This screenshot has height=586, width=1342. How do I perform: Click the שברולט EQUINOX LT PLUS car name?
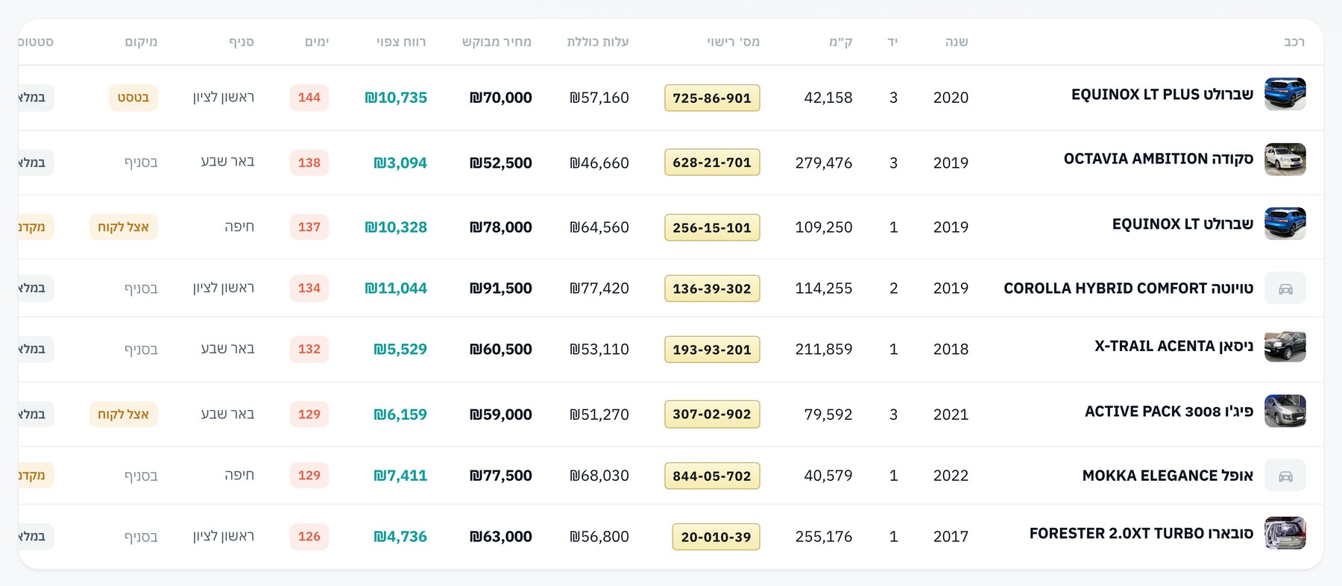pyautogui.click(x=1162, y=95)
